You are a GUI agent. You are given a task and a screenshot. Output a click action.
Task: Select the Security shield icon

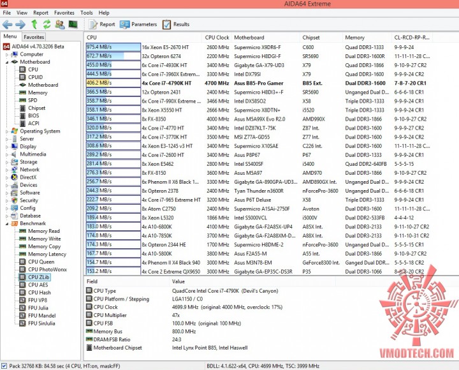point(14,200)
